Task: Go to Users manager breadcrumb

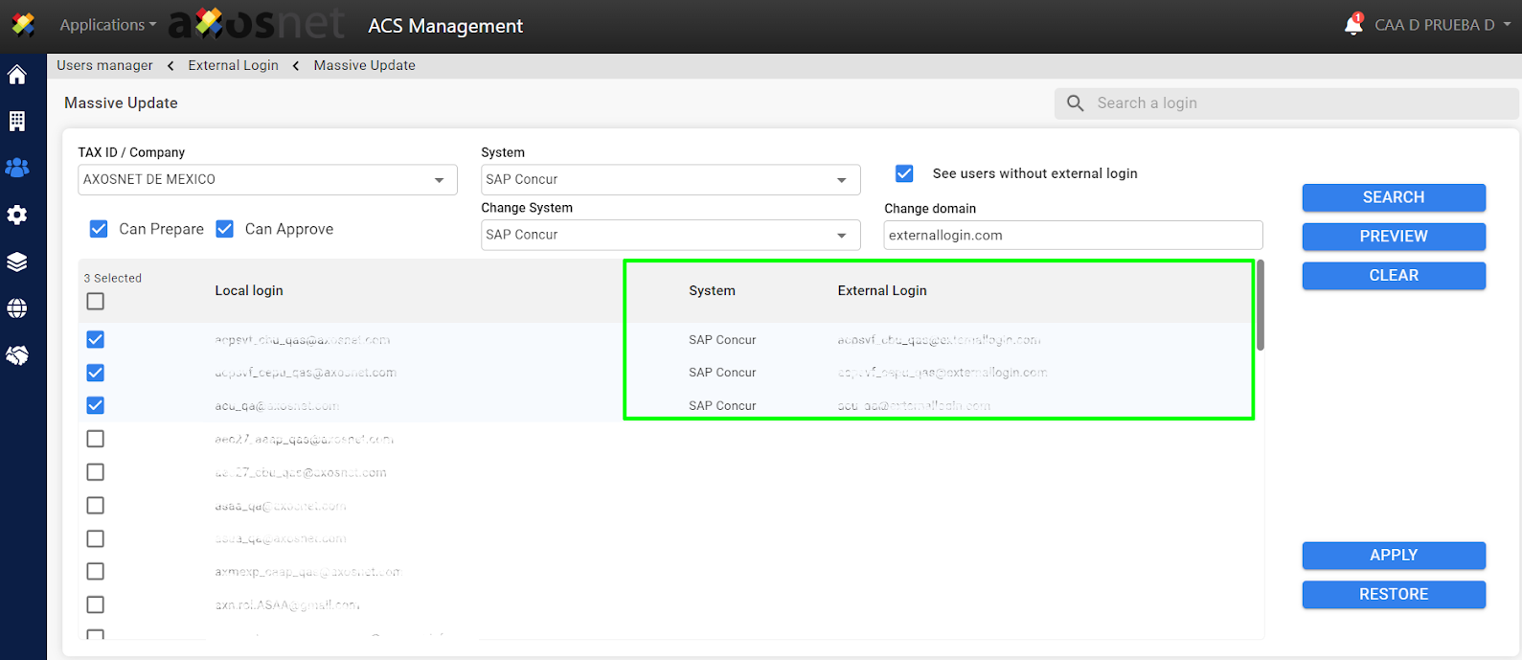Action: click(x=104, y=65)
